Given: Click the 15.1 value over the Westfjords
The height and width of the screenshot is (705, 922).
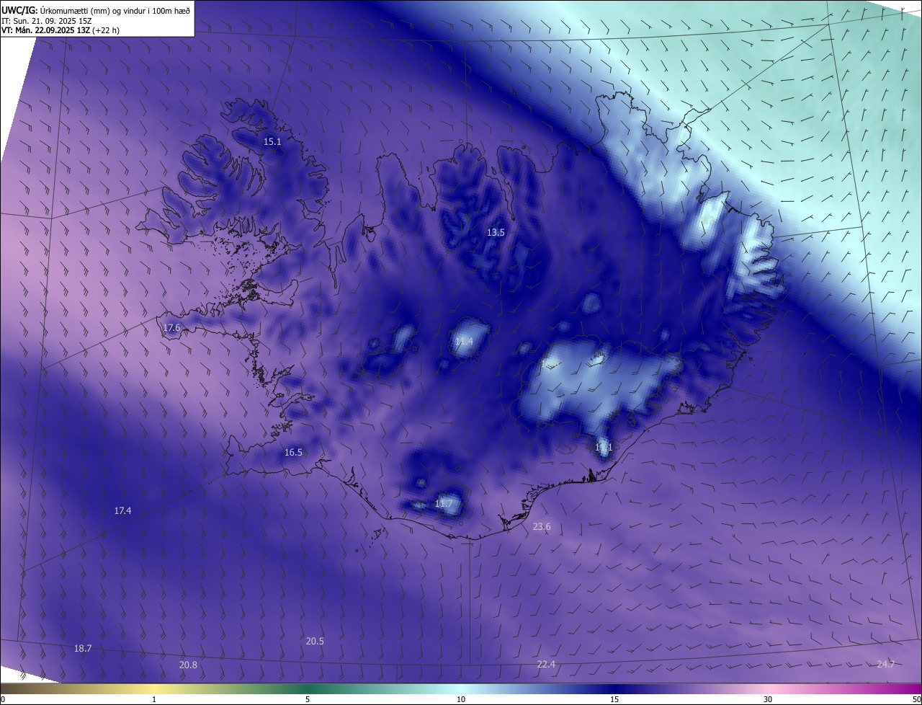Looking at the screenshot, I should click(272, 142).
